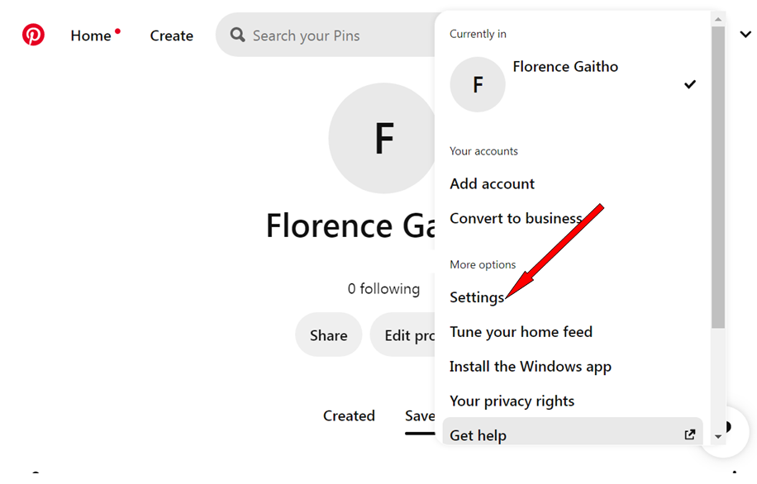Select Tune your home feed
757x484 pixels.
tap(521, 331)
